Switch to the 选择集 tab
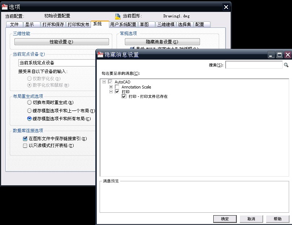 pyautogui.click(x=184, y=25)
